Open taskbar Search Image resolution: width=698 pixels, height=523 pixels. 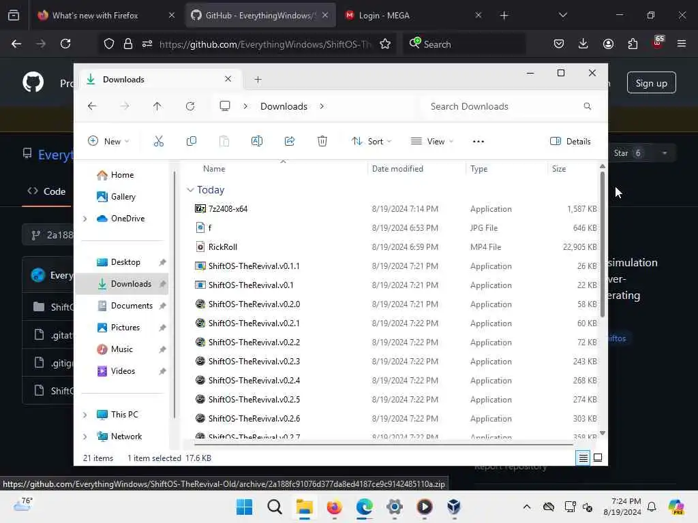click(274, 507)
